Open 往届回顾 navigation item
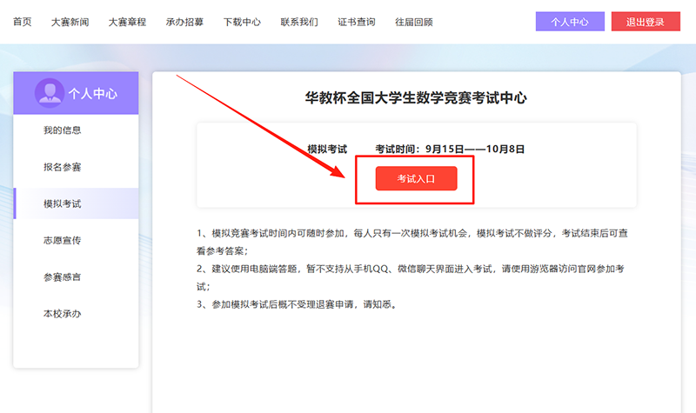Image resolution: width=696 pixels, height=413 pixels. (x=414, y=22)
